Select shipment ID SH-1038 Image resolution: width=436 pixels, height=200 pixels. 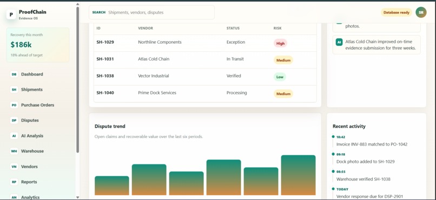point(105,76)
